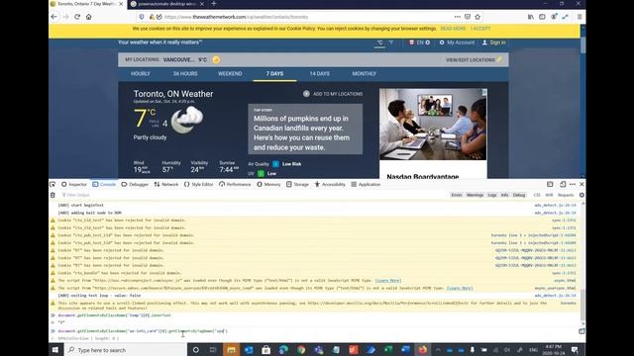The width and height of the screenshot is (634, 356).
Task: Open the 36 HOURS forecast tab
Action: (185, 74)
